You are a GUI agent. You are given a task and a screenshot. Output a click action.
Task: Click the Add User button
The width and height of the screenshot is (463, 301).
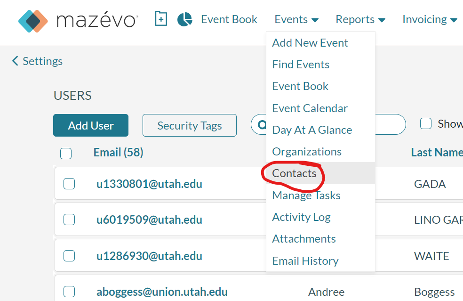point(91,125)
